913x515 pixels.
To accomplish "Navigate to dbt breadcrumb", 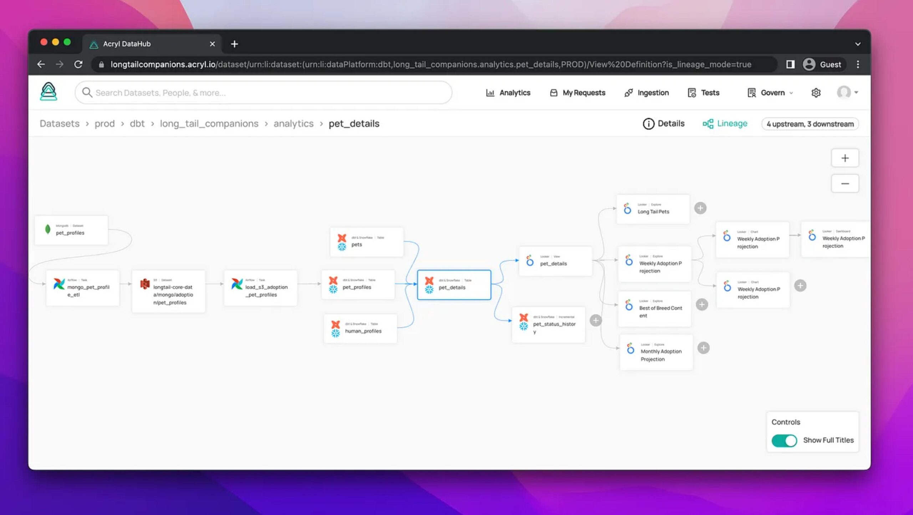I will pyautogui.click(x=137, y=124).
